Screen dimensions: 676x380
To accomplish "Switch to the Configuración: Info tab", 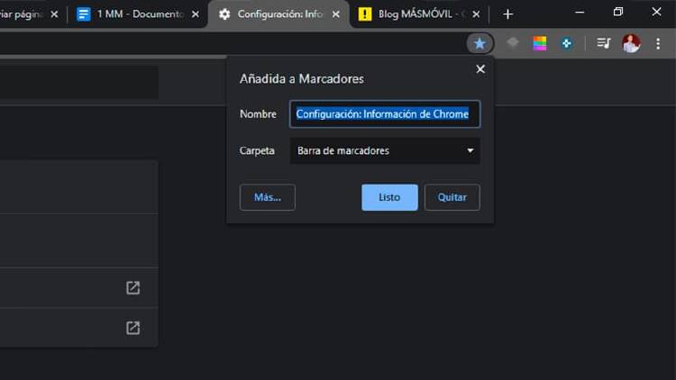I will [279, 14].
